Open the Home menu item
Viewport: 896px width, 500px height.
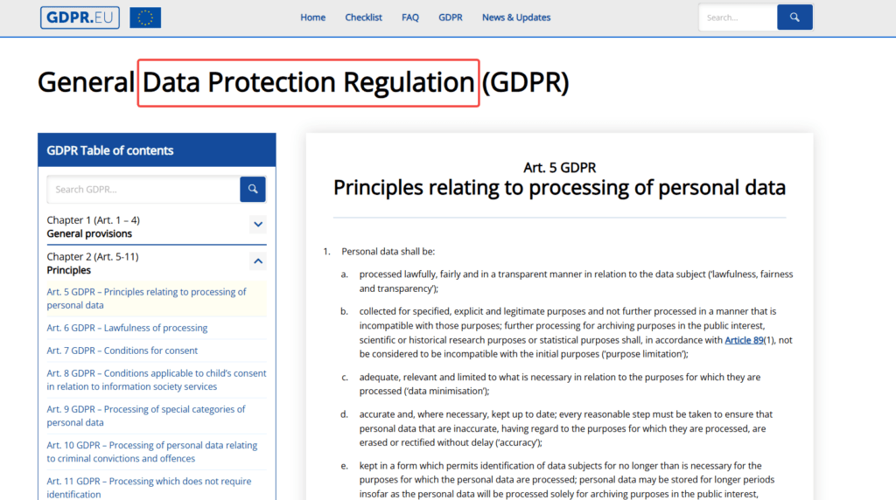point(312,17)
